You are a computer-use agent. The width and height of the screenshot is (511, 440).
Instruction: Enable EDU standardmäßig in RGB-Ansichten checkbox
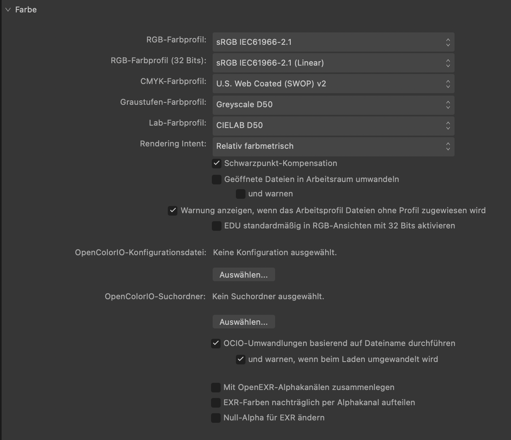click(217, 226)
